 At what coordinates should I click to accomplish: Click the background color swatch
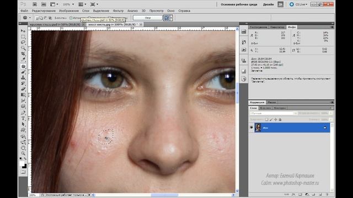click(x=25, y=167)
